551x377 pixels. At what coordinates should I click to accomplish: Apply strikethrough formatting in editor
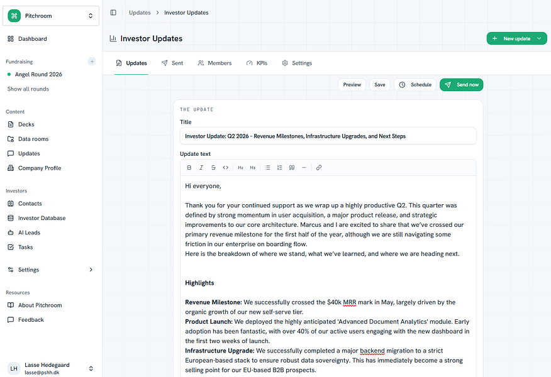[213, 168]
